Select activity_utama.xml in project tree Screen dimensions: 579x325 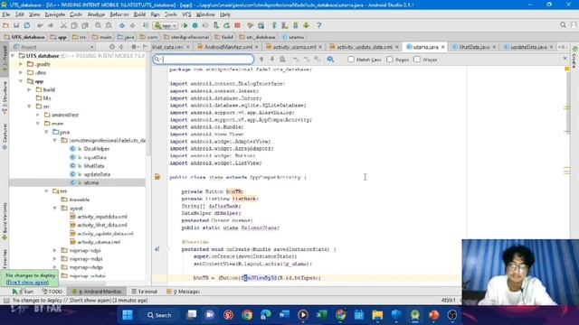coord(99,242)
